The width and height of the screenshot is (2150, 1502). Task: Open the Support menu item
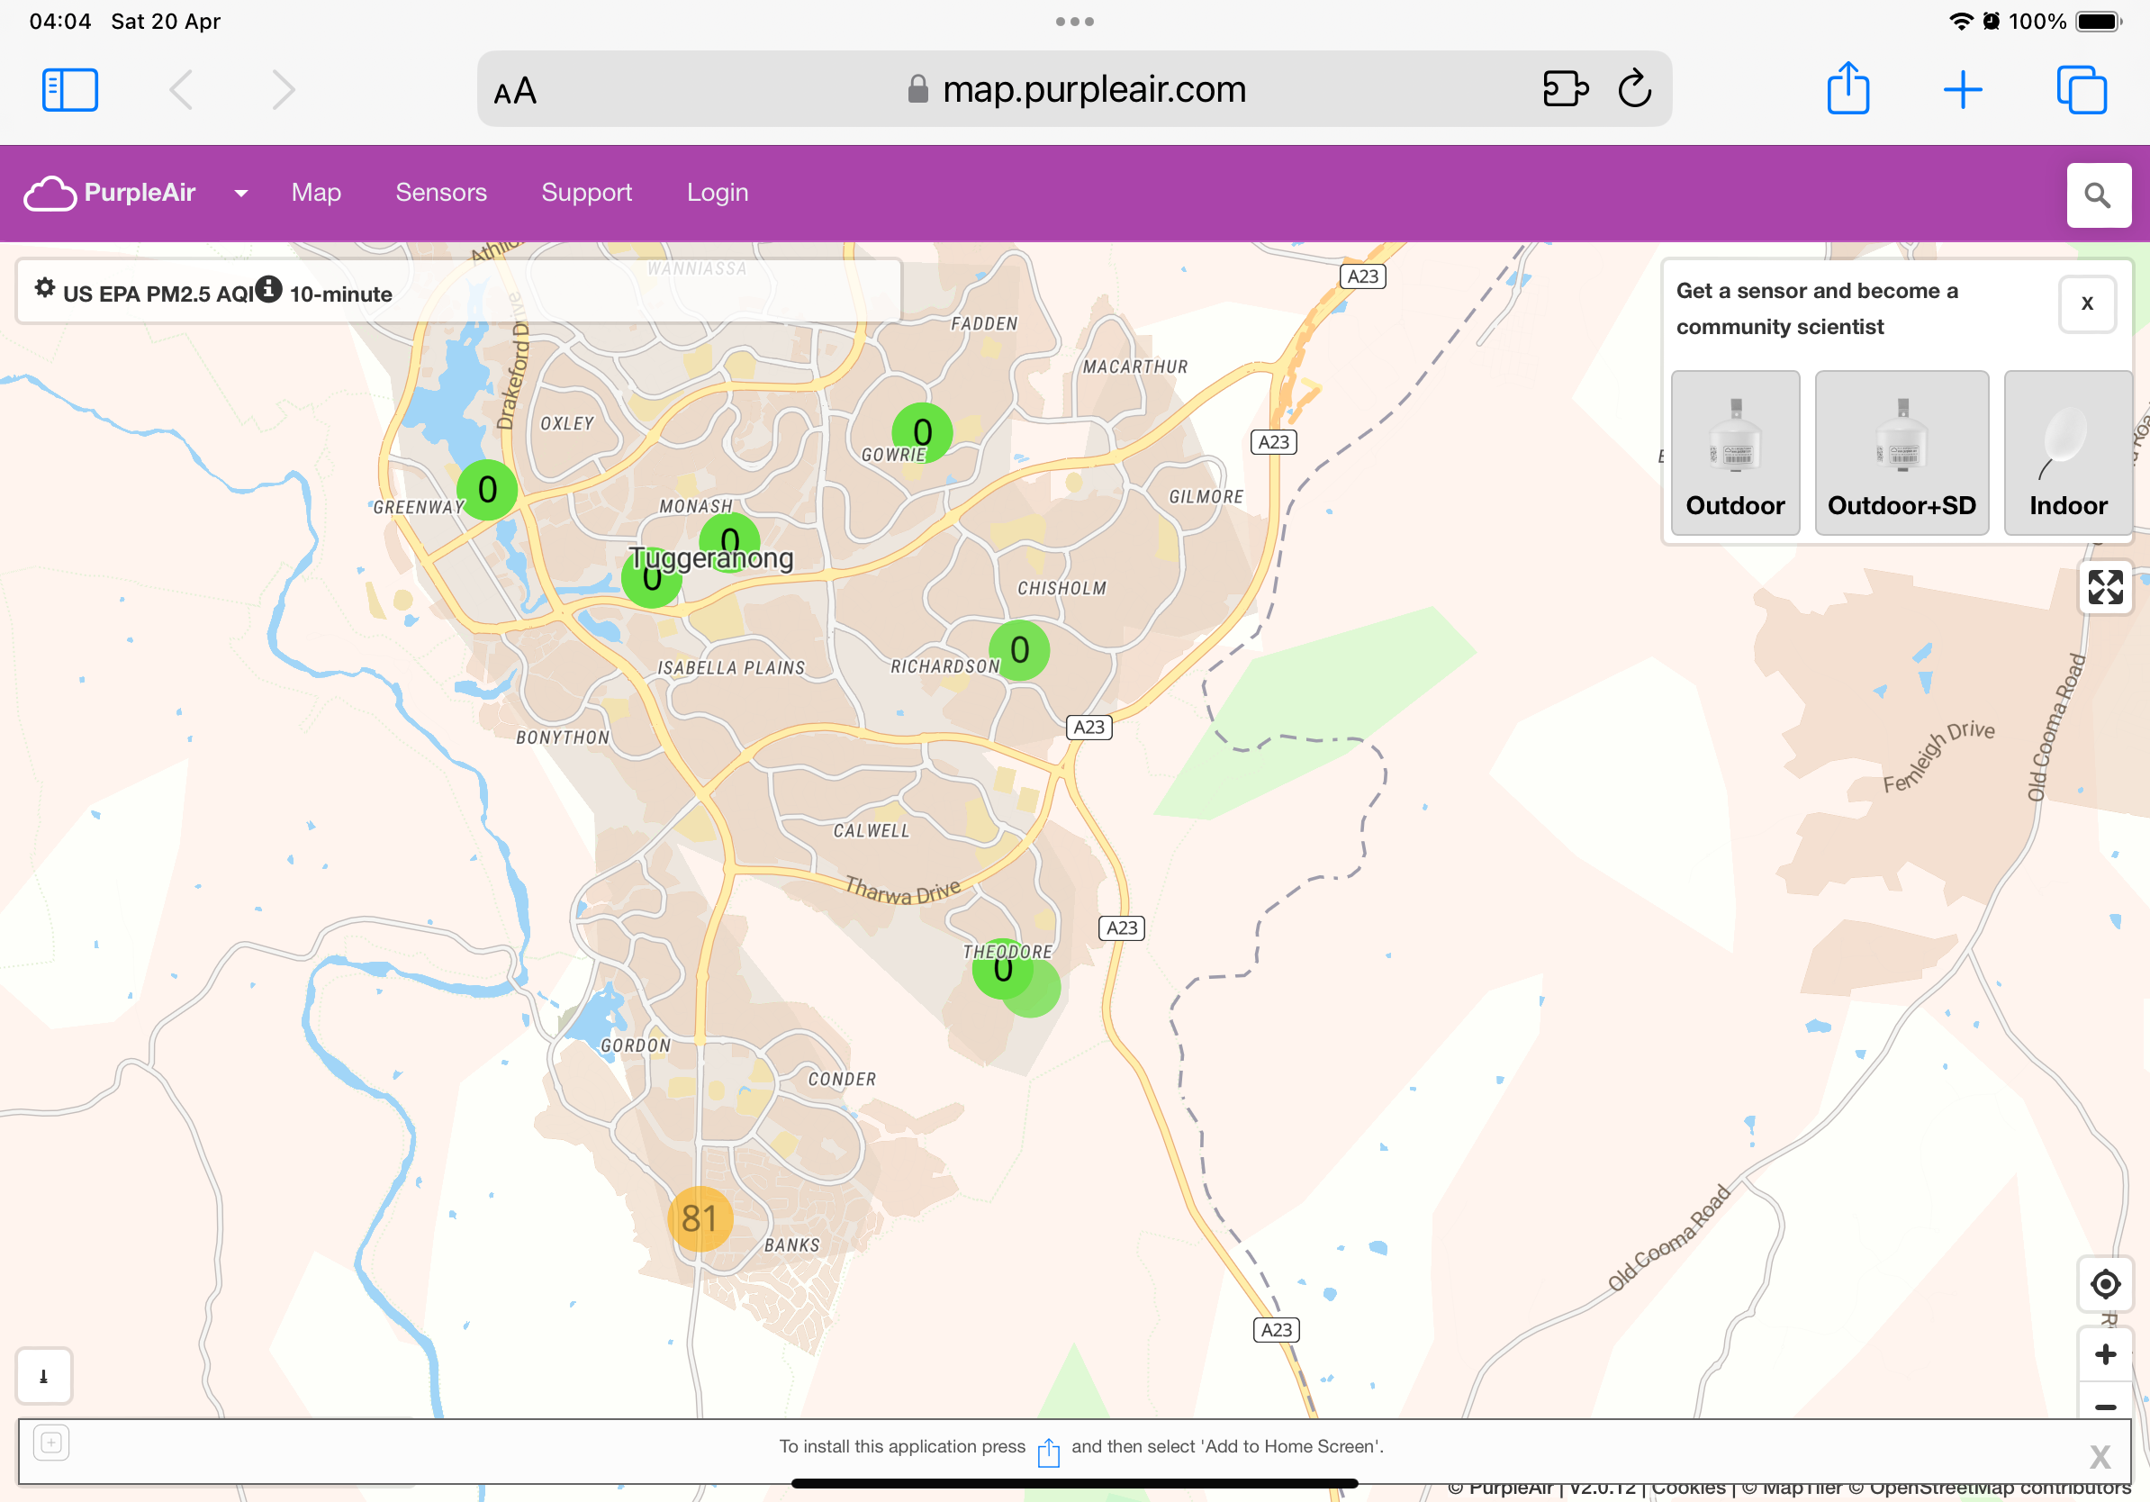click(x=586, y=193)
